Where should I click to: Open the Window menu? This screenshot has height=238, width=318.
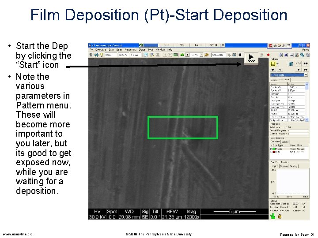tap(160, 49)
